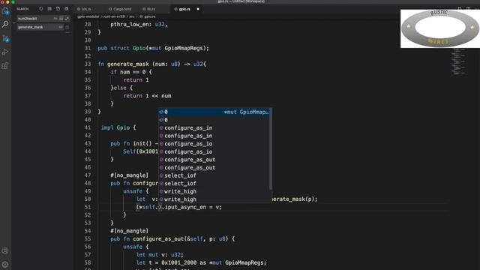
Task: Click 'pthru_low_en: u32,' on line 28
Action: (139, 25)
